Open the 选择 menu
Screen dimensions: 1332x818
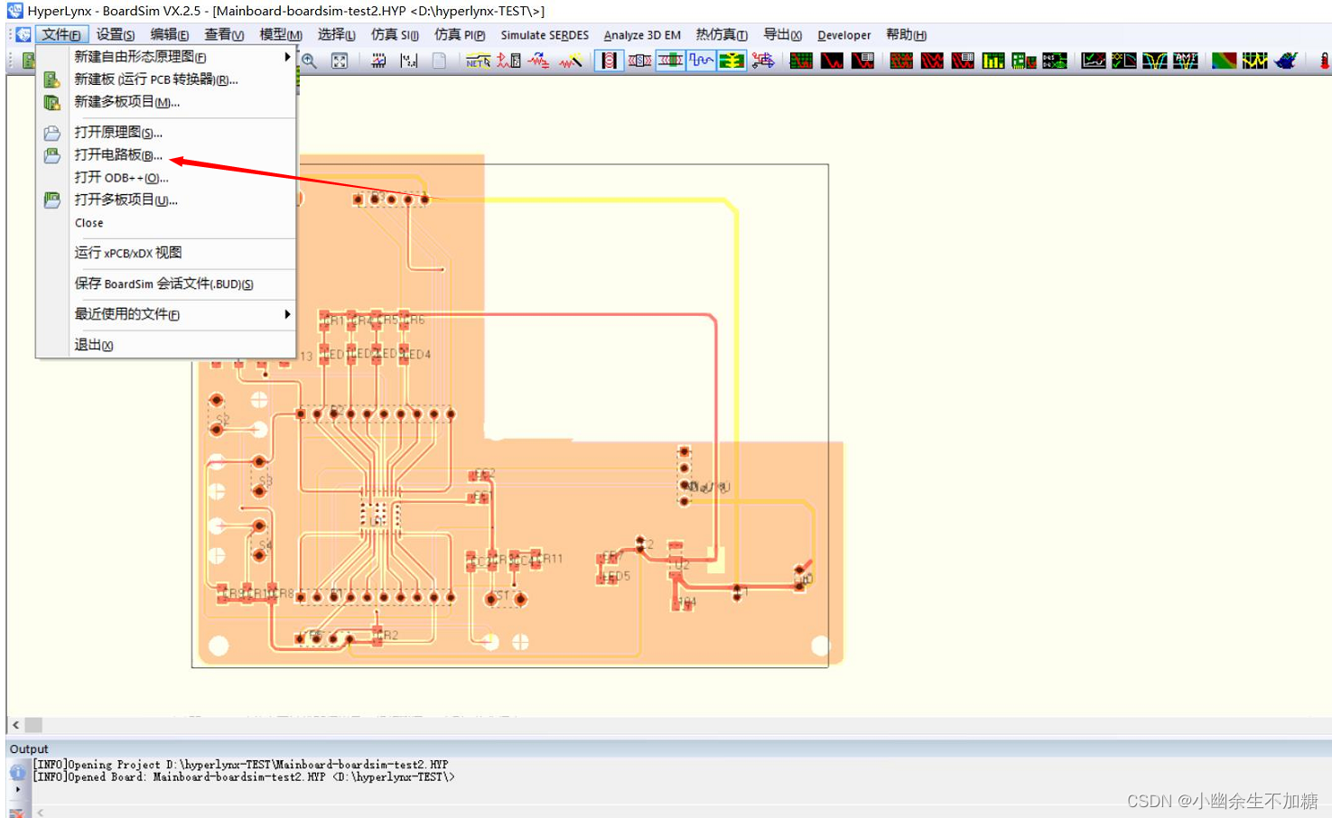point(336,34)
